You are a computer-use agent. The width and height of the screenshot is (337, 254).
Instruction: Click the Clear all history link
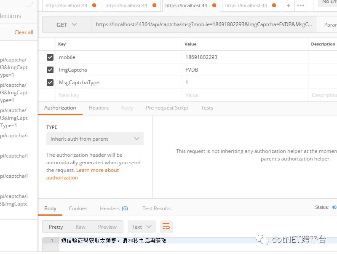click(24, 32)
